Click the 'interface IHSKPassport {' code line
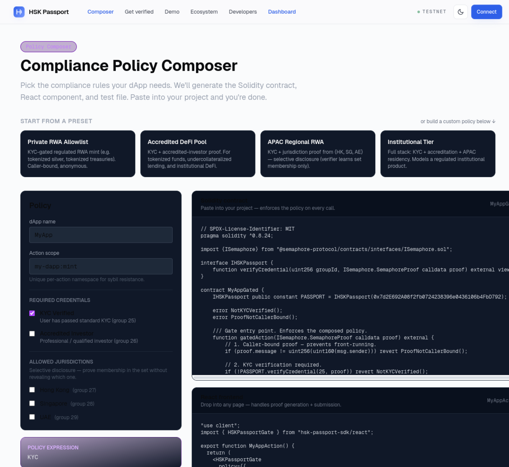Image resolution: width=509 pixels, height=467 pixels. (x=237, y=263)
